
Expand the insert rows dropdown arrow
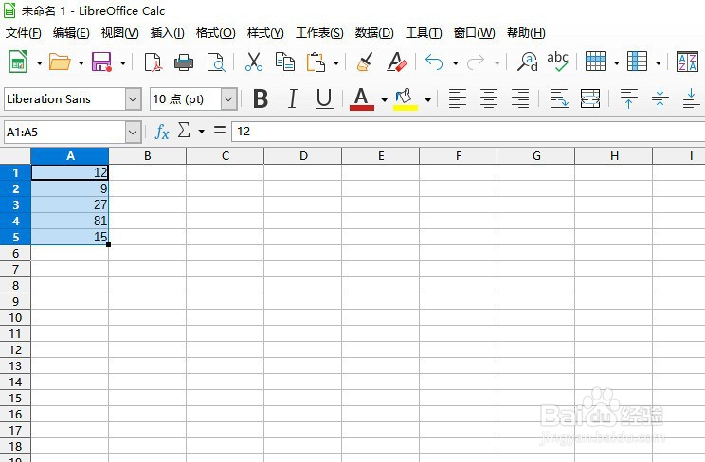617,62
